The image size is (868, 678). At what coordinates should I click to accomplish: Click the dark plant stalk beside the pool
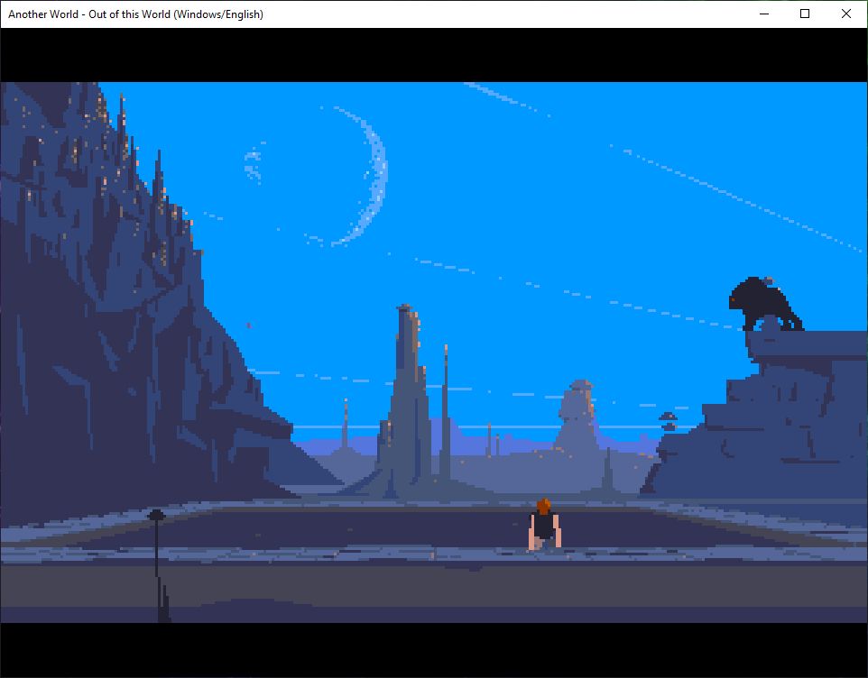pos(158,564)
